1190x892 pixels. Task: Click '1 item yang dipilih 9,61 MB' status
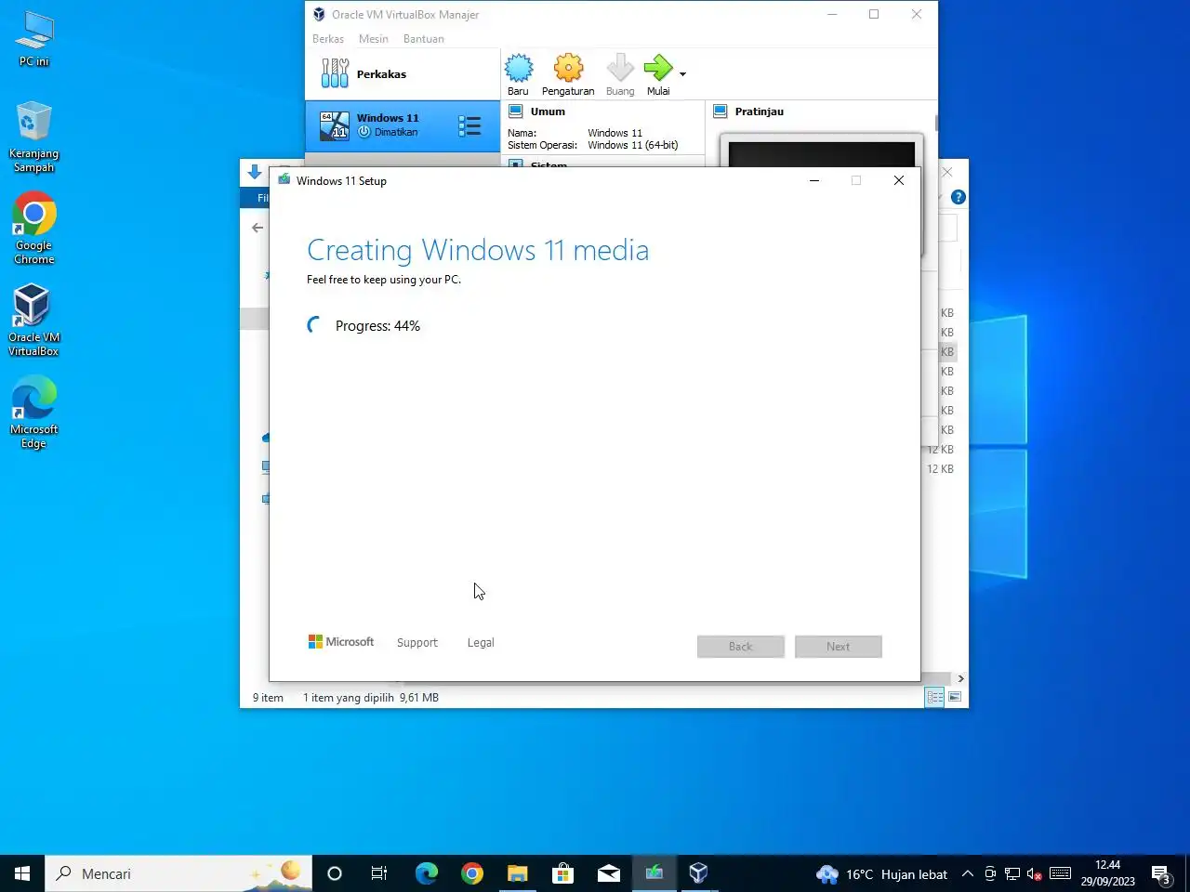(371, 698)
